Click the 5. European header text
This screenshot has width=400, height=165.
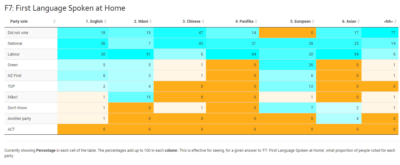click(300, 21)
